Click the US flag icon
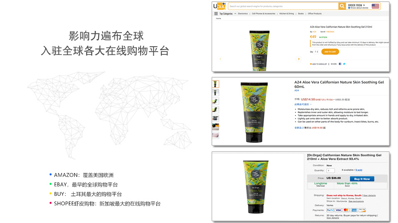The image size is (398, 223). 376,6
